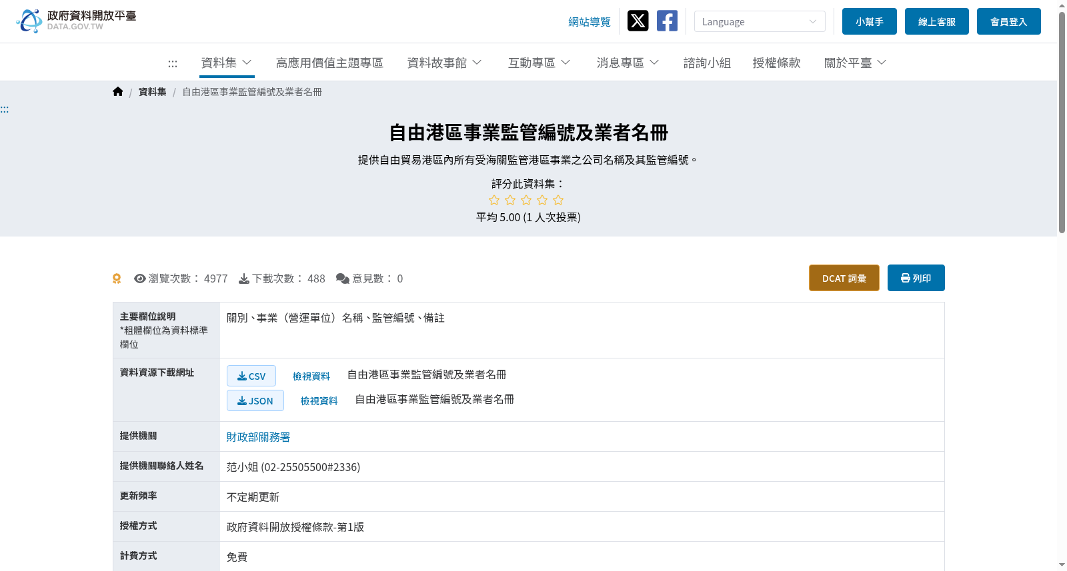1067x571 pixels.
Task: Open 檢視資料 for the CSV row
Action: [311, 376]
